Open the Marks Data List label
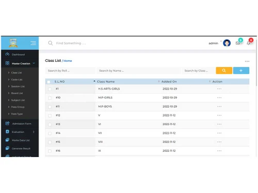The image size is (258, 193). click(21, 141)
